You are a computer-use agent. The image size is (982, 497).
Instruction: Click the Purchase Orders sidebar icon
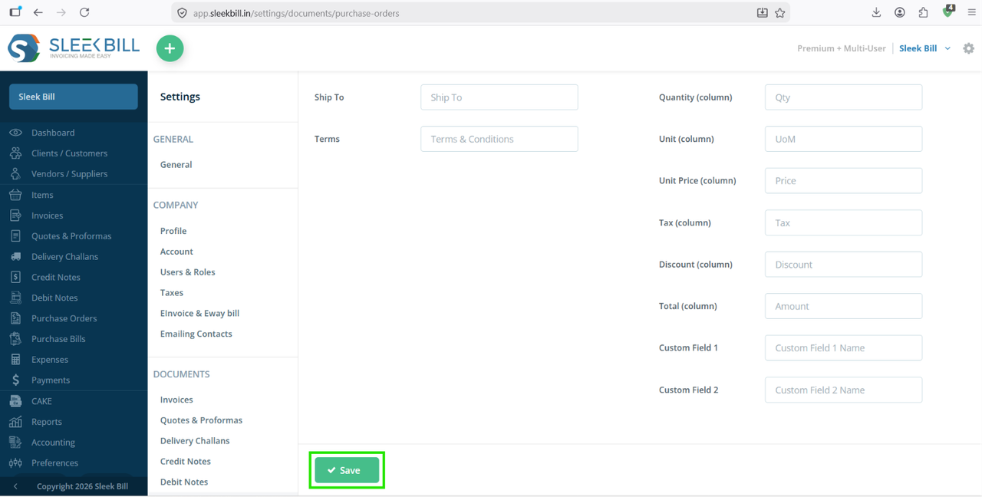click(x=15, y=318)
